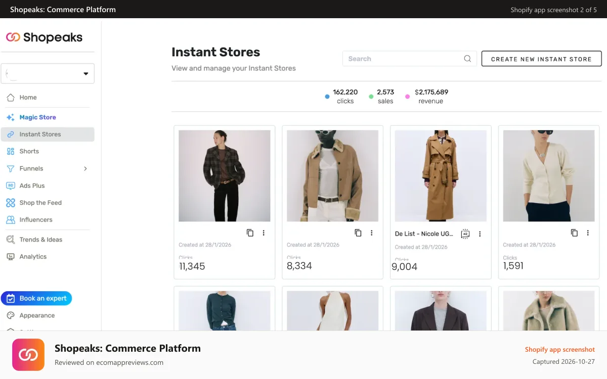Open the plaid blazer store thumbnail
Viewport: 607px width, 379px height.
pyautogui.click(x=225, y=176)
